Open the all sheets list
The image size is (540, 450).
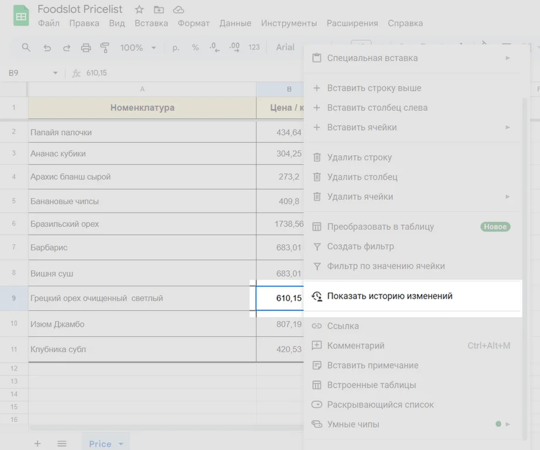(61, 444)
